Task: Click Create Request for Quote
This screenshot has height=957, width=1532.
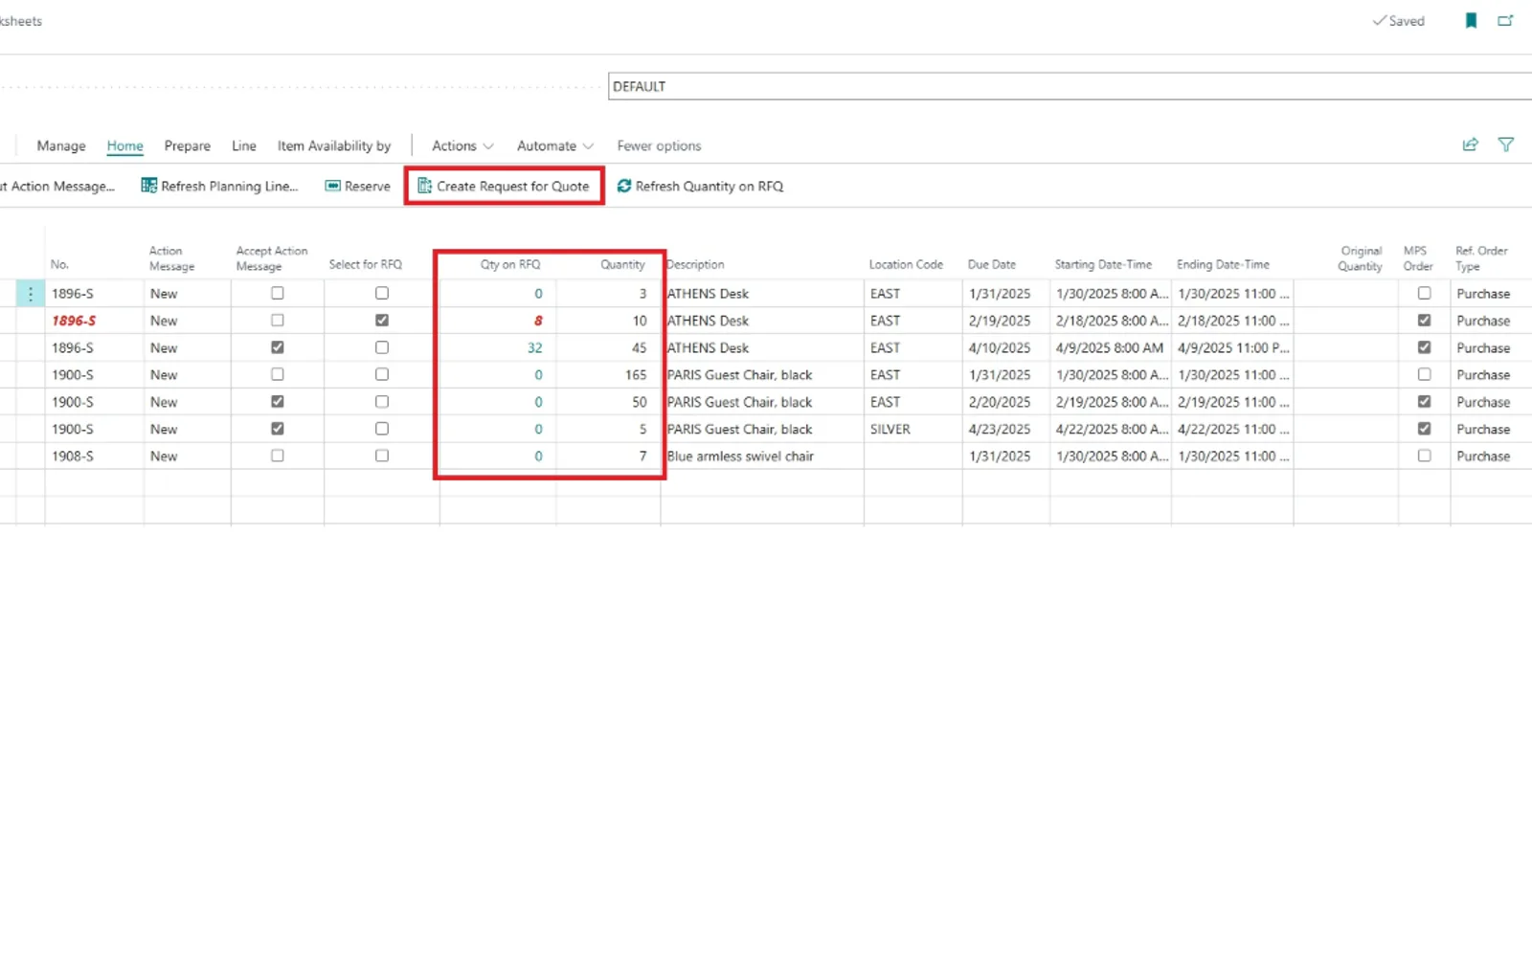Action: pyautogui.click(x=504, y=186)
